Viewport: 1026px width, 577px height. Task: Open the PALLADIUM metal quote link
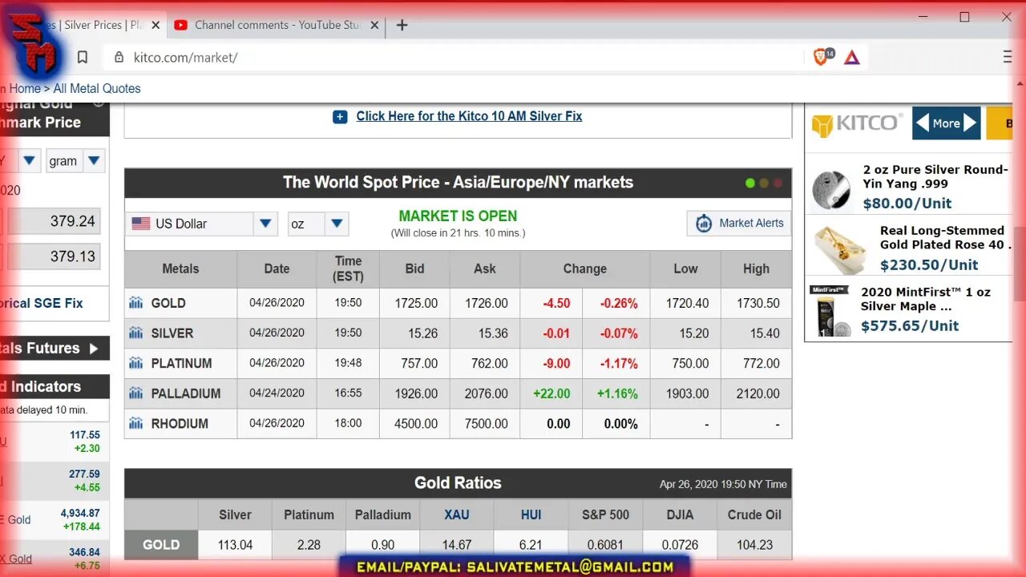[x=186, y=393]
